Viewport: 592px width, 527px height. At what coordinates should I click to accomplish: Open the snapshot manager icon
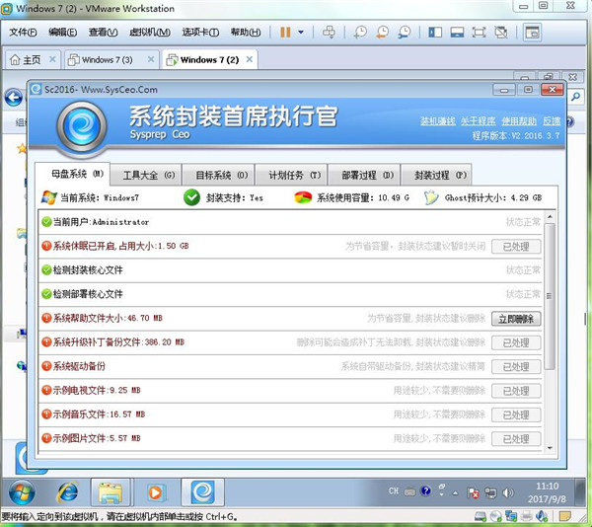pyautogui.click(x=405, y=33)
